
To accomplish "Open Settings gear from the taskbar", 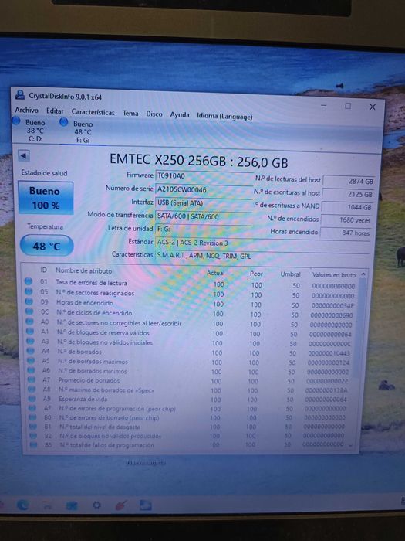I will pos(96,505).
